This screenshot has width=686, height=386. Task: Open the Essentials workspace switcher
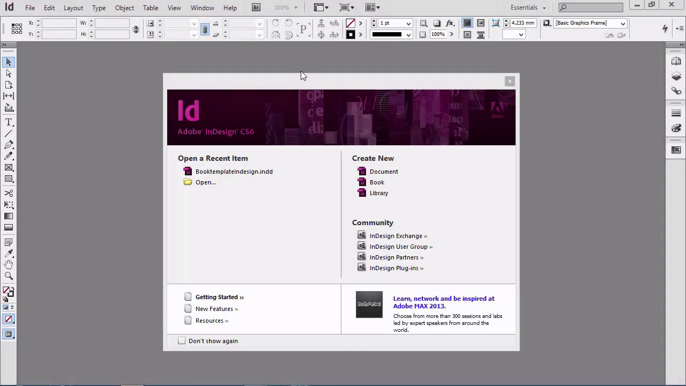coord(528,8)
